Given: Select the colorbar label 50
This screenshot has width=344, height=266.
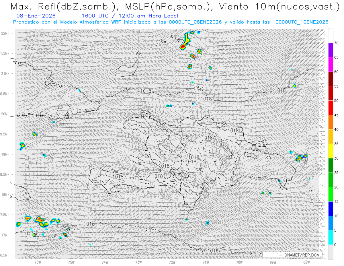Looking at the screenshot, I should (336, 101).
